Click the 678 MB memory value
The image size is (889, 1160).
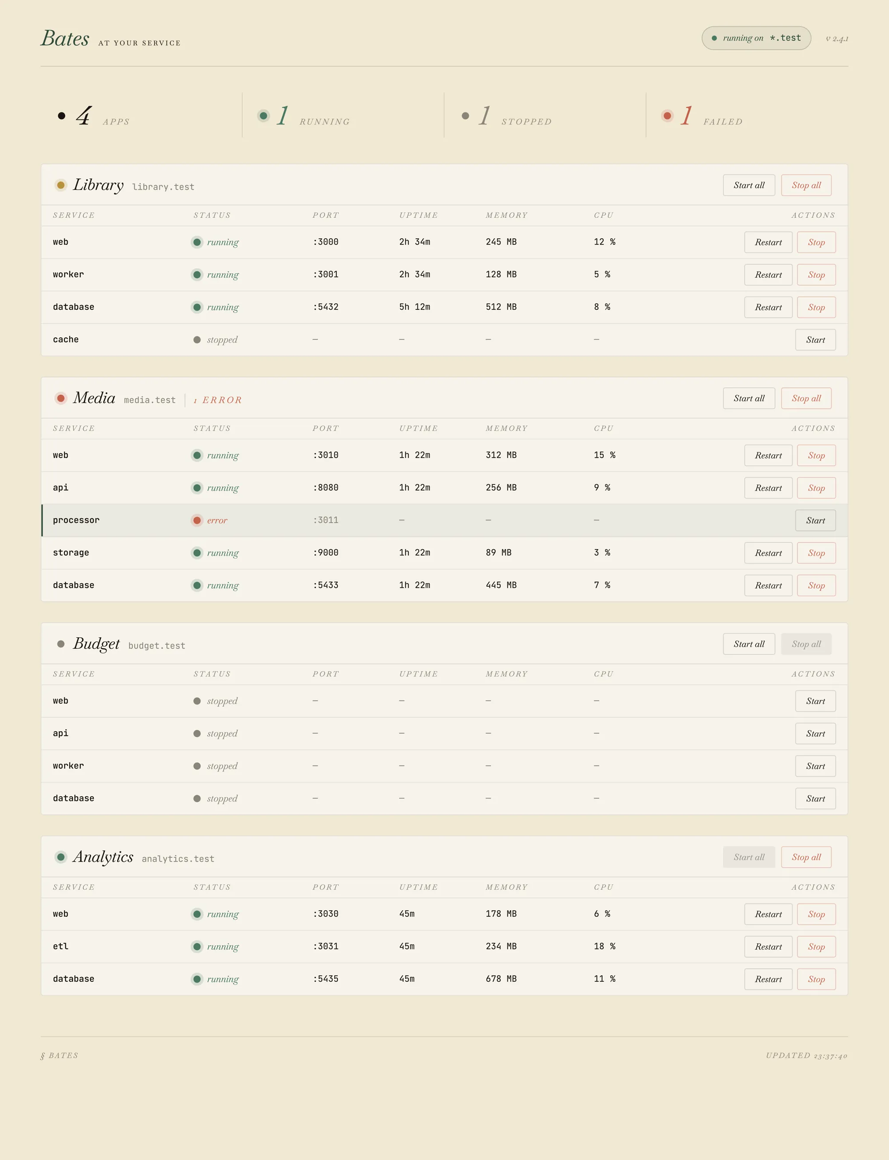501,979
